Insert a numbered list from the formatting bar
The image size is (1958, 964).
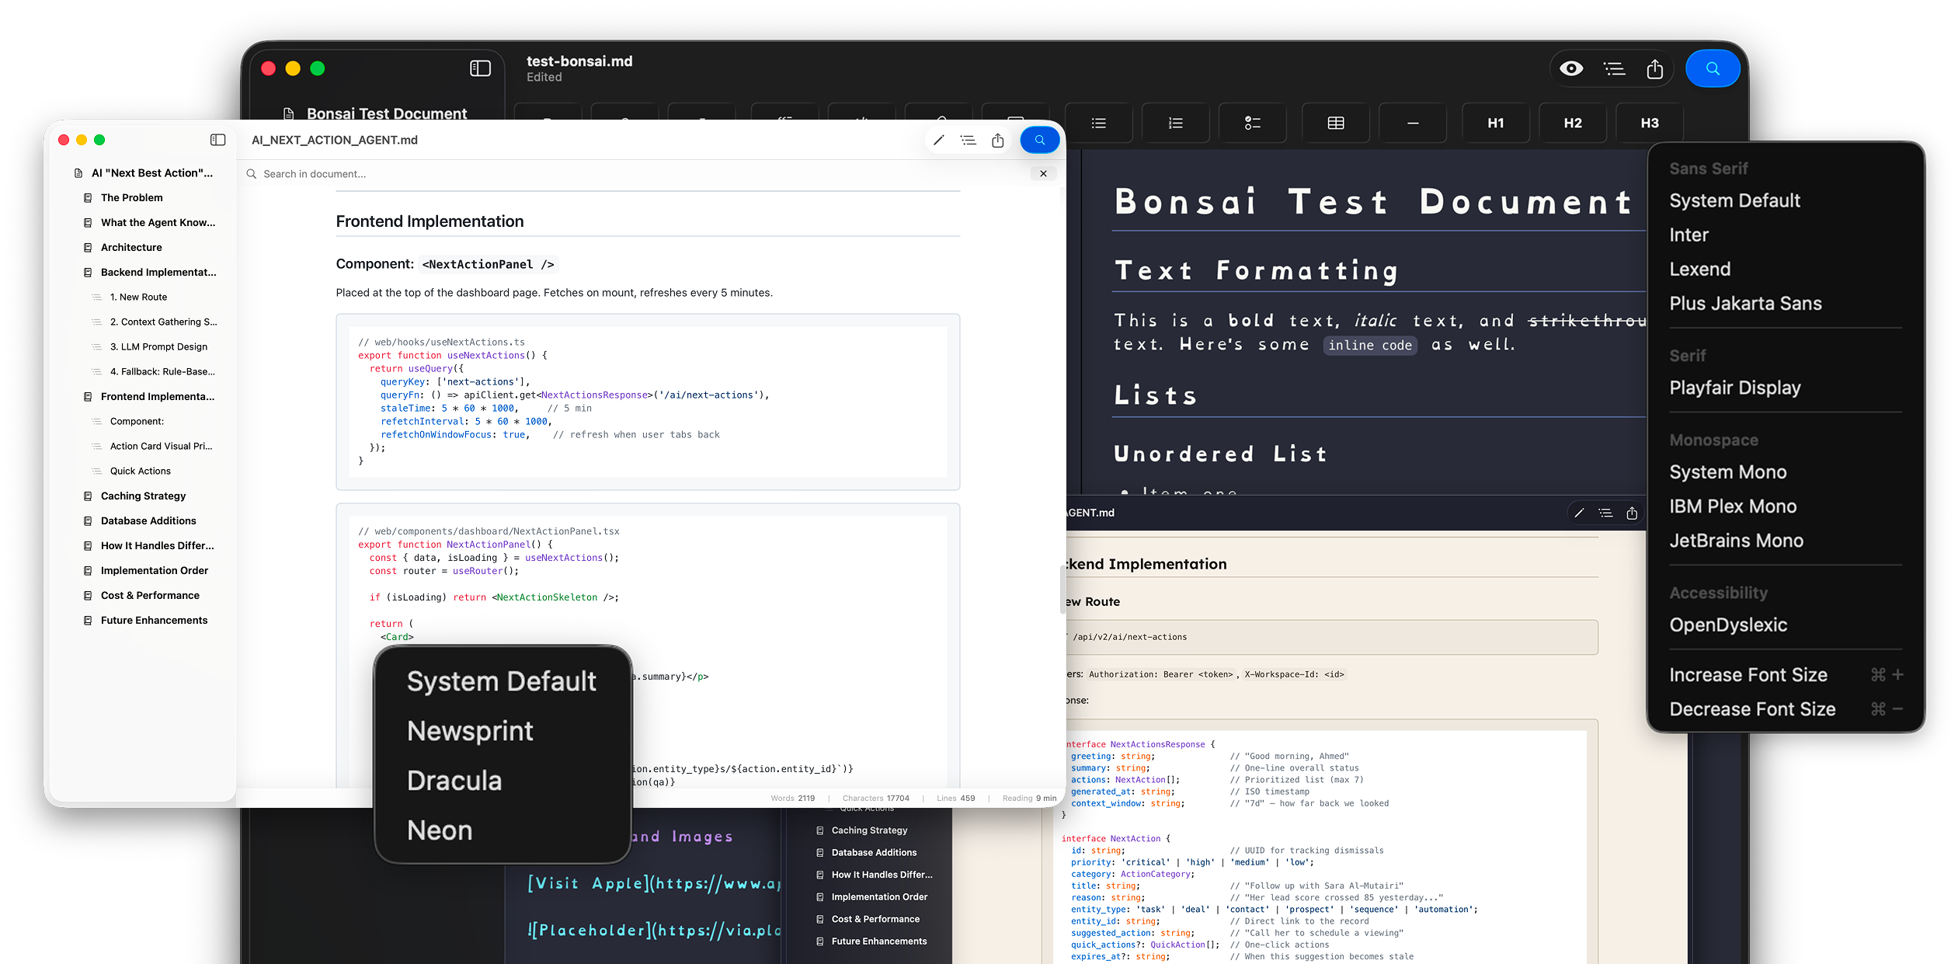coord(1175,123)
